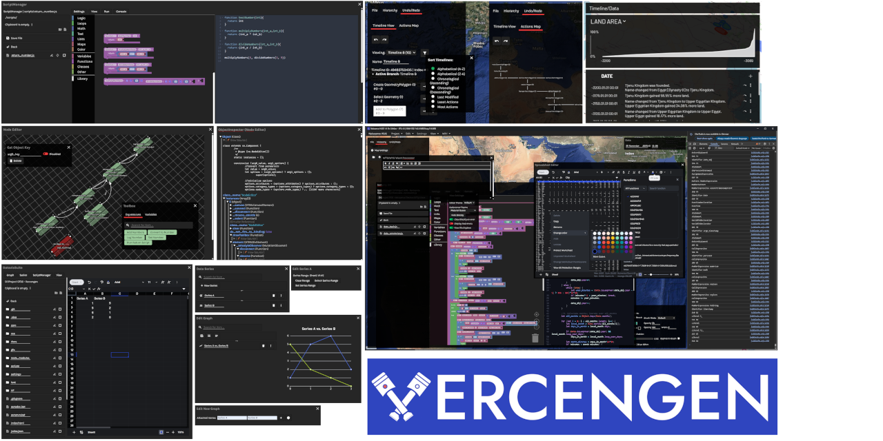The height and width of the screenshot is (441, 883).
Task: Click zoom in plus icon in spreadsheet footer
Action: point(173,432)
